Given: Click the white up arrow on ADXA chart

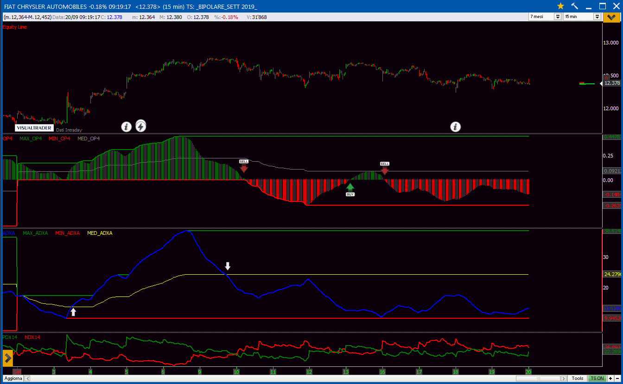Looking at the screenshot, I should coord(73,312).
